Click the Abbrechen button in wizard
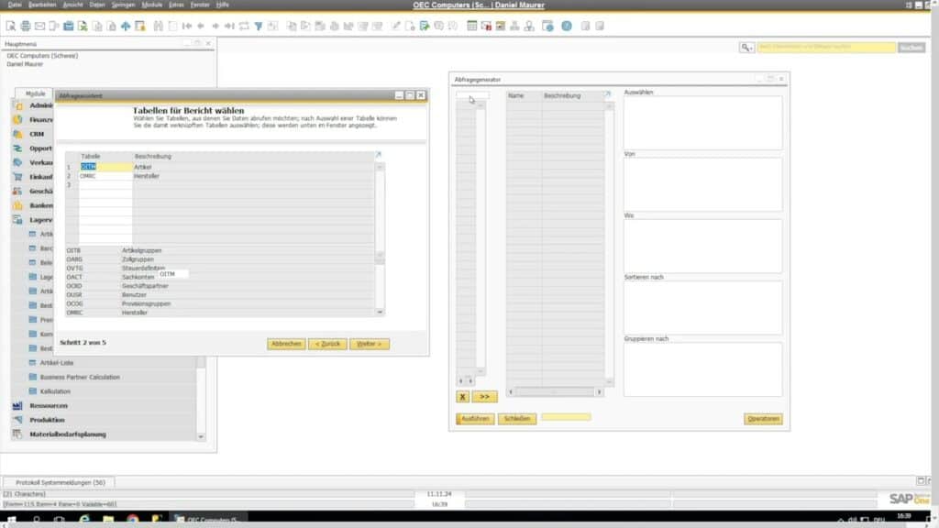The image size is (939, 528). click(286, 344)
